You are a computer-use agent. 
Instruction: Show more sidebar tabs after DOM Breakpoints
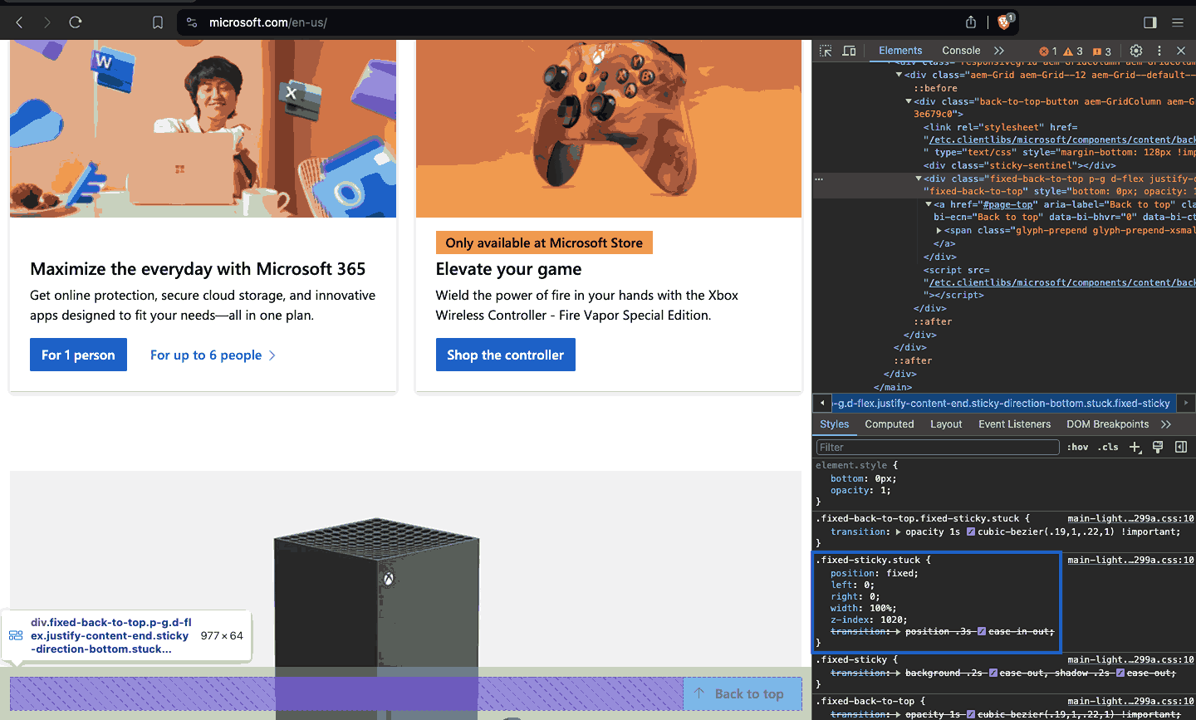1166,424
